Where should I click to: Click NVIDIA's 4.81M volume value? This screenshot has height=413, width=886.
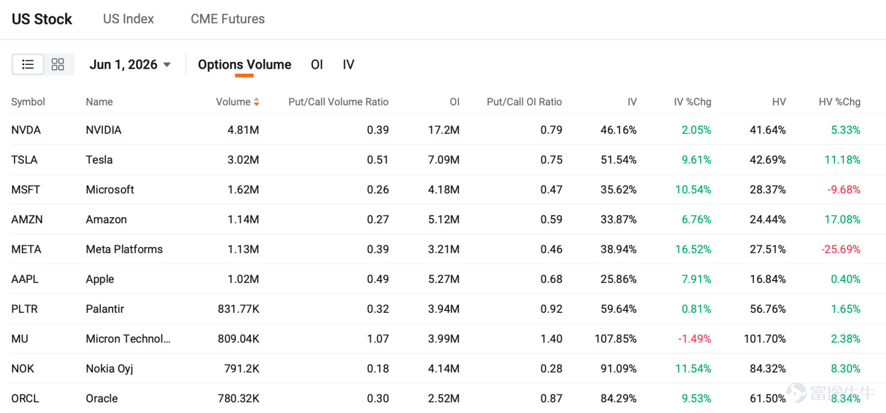(x=243, y=130)
